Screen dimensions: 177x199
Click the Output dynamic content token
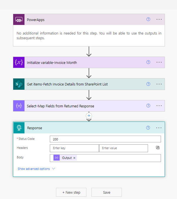click(65, 158)
